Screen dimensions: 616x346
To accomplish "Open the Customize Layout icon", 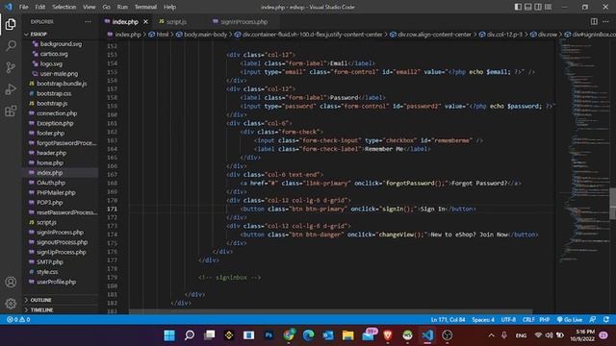I will 548,7.
